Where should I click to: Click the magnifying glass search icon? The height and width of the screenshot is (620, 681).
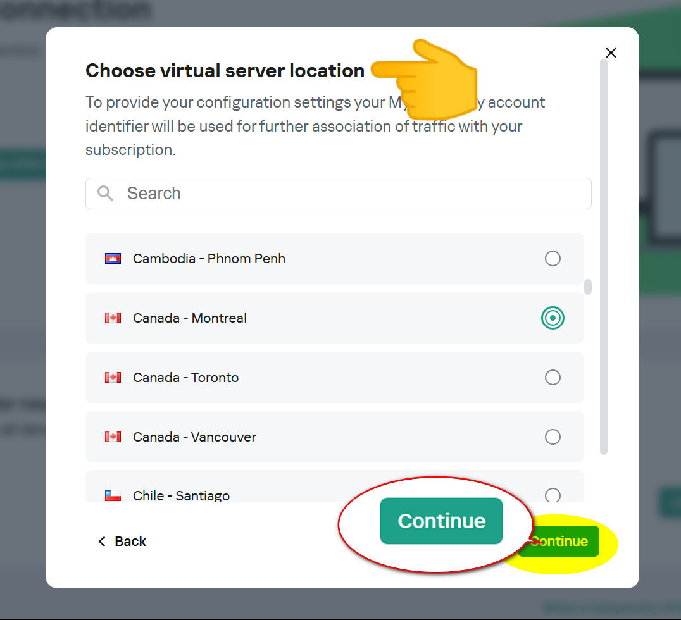[105, 193]
